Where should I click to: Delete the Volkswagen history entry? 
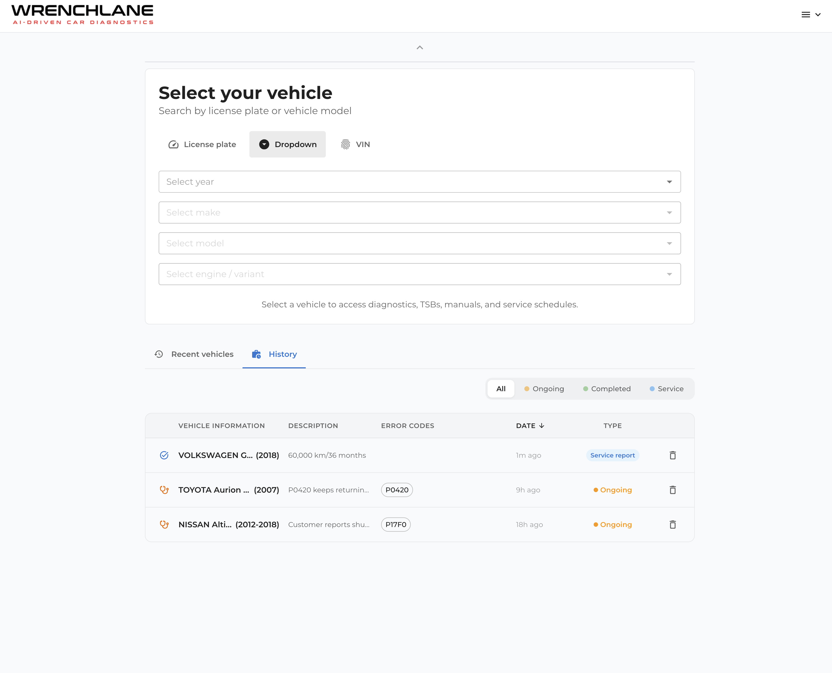(x=673, y=455)
